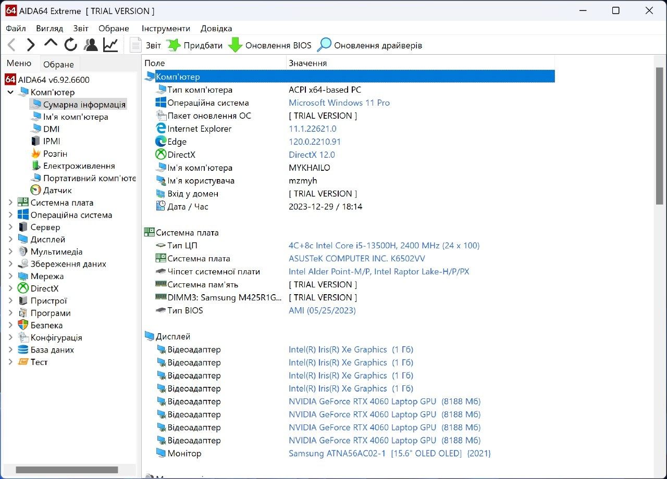Click the Поле column header
The width and height of the screenshot is (667, 479).
[x=214, y=63]
